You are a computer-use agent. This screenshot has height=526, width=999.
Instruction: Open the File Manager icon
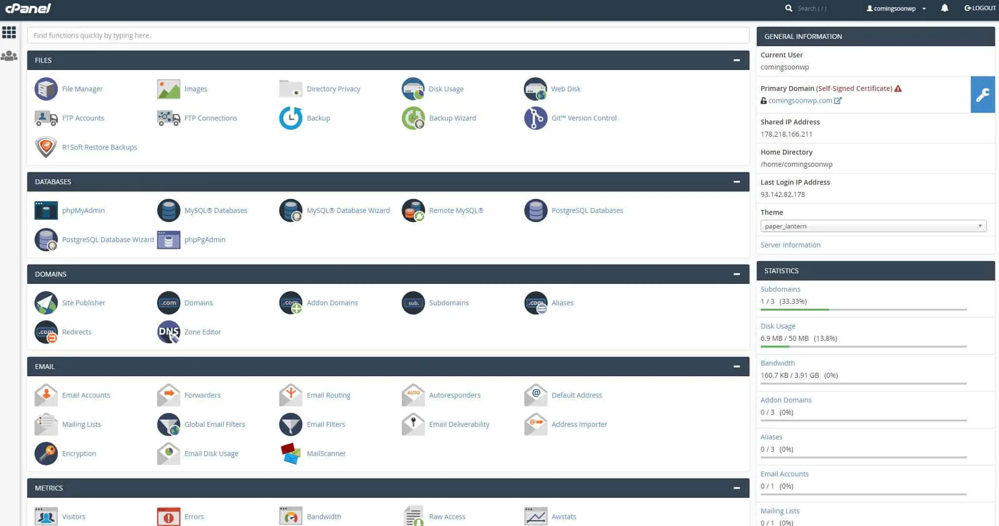pos(46,89)
